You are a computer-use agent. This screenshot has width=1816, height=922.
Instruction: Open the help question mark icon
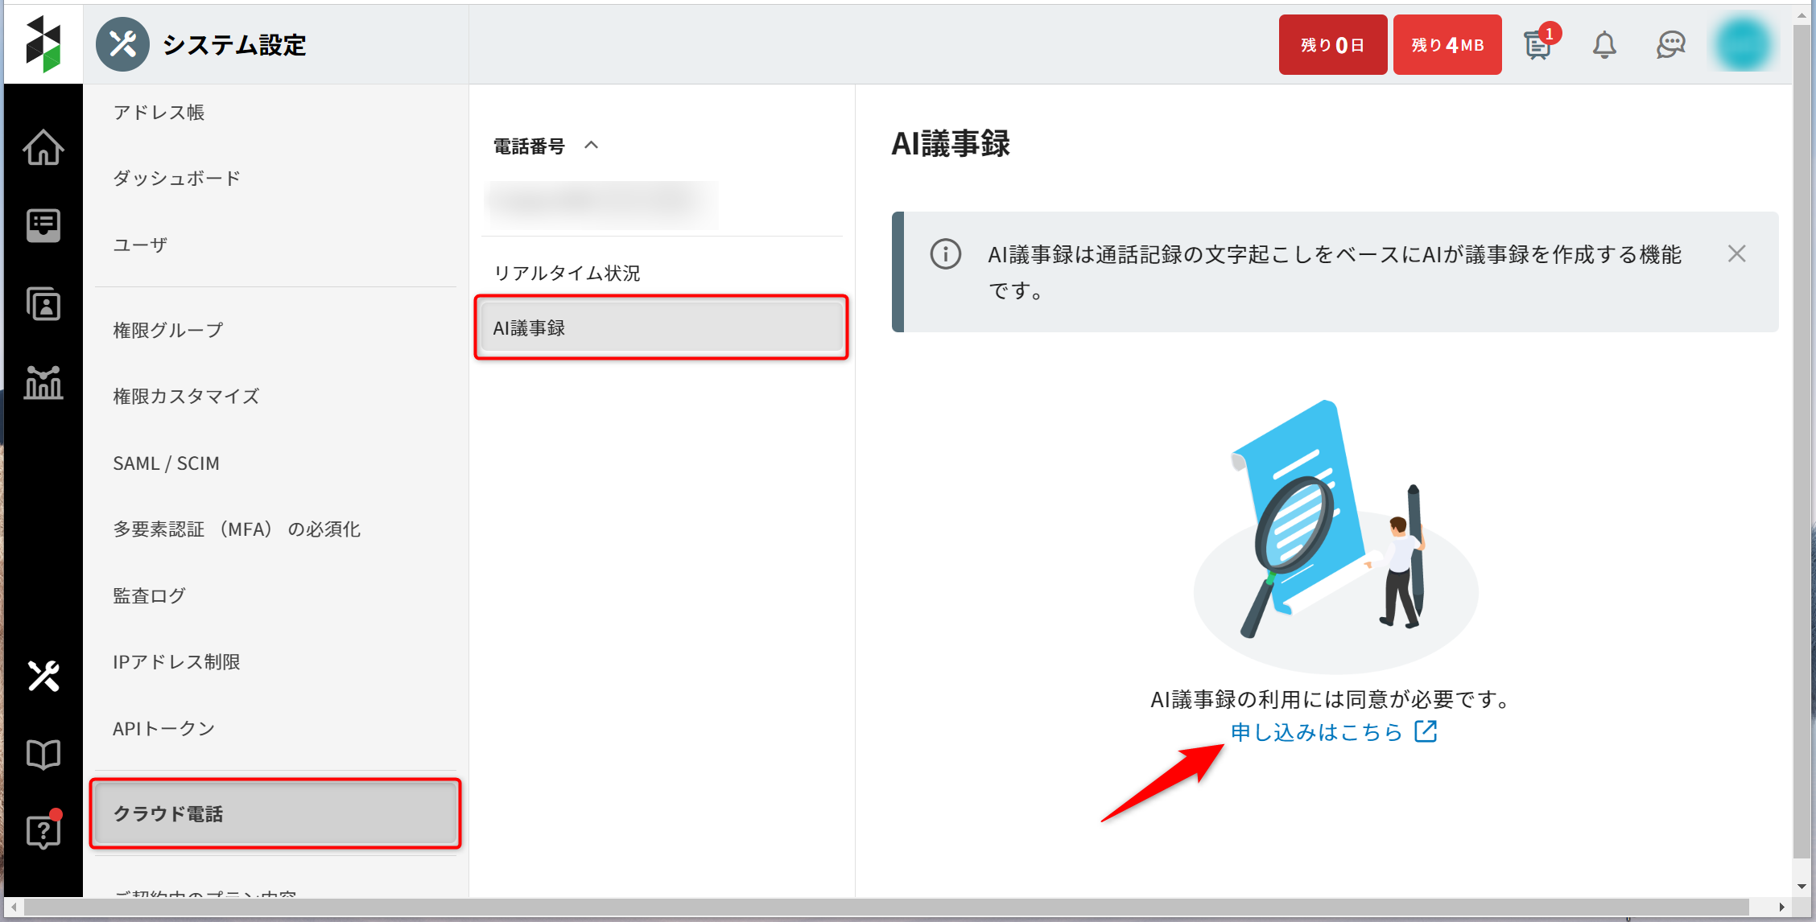(x=43, y=831)
